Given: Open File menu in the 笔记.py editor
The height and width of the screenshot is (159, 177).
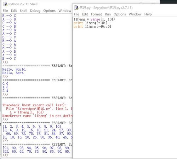Looking at the screenshot, I should point(76,14).
